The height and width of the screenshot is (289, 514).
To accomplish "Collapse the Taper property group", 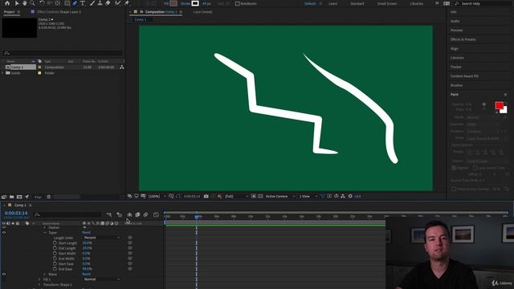I will pyautogui.click(x=45, y=233).
